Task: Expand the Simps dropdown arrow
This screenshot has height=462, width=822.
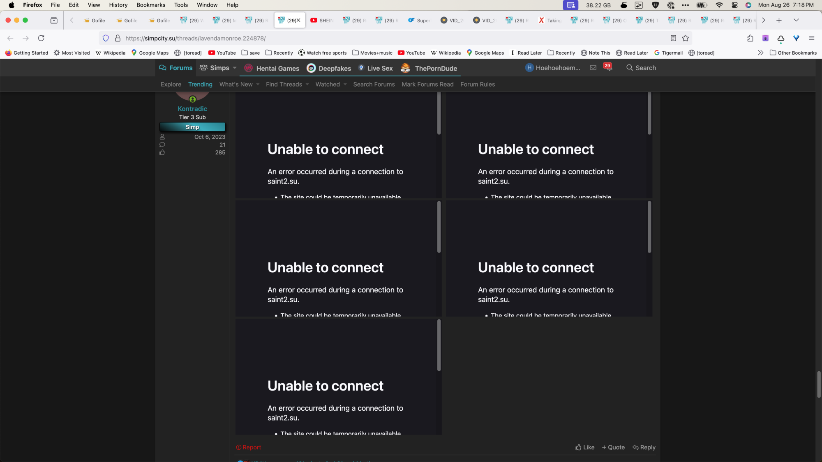Action: point(235,68)
